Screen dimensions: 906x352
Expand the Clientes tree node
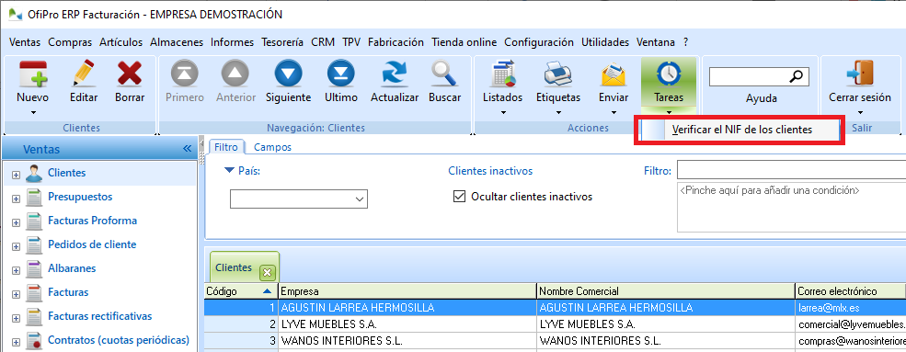[x=17, y=175]
